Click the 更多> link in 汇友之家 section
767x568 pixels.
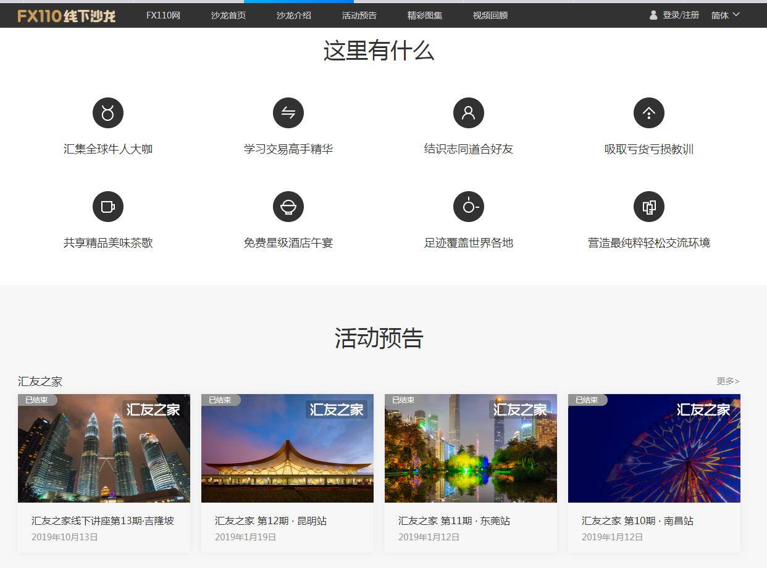[727, 381]
